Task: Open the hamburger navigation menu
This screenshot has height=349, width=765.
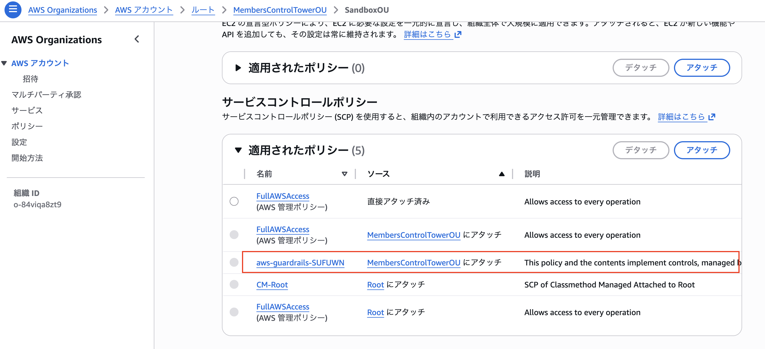Action: [12, 10]
